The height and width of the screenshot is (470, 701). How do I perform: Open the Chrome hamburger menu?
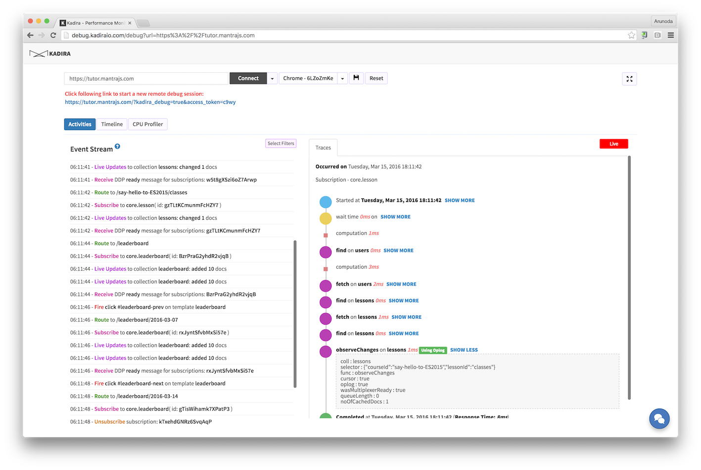(671, 35)
